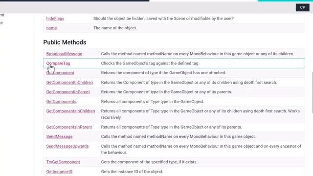The height and width of the screenshot is (176, 313).
Task: Click the SendMessage method link
Action: [59, 136]
